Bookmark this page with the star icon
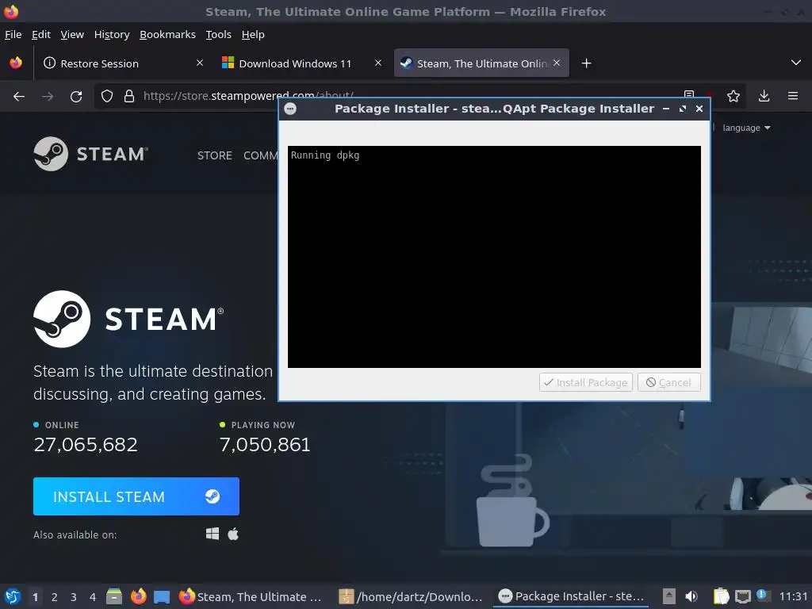Image resolution: width=812 pixels, height=609 pixels. tap(733, 96)
